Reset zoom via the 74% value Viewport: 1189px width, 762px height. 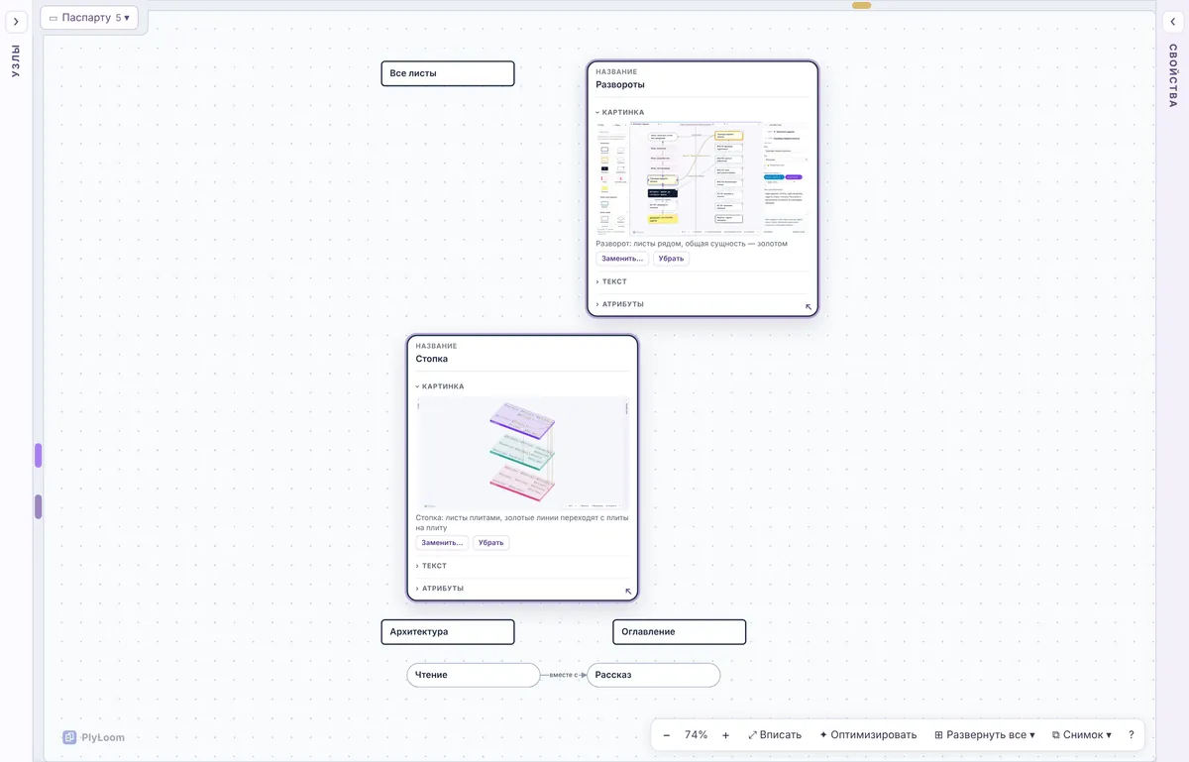[697, 735]
